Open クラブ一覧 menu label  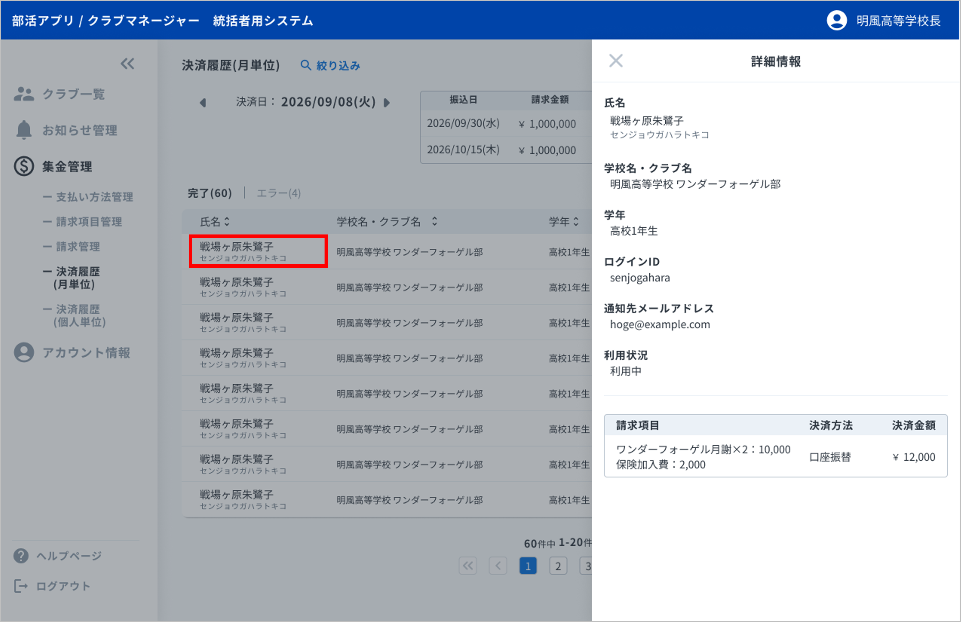(x=73, y=94)
